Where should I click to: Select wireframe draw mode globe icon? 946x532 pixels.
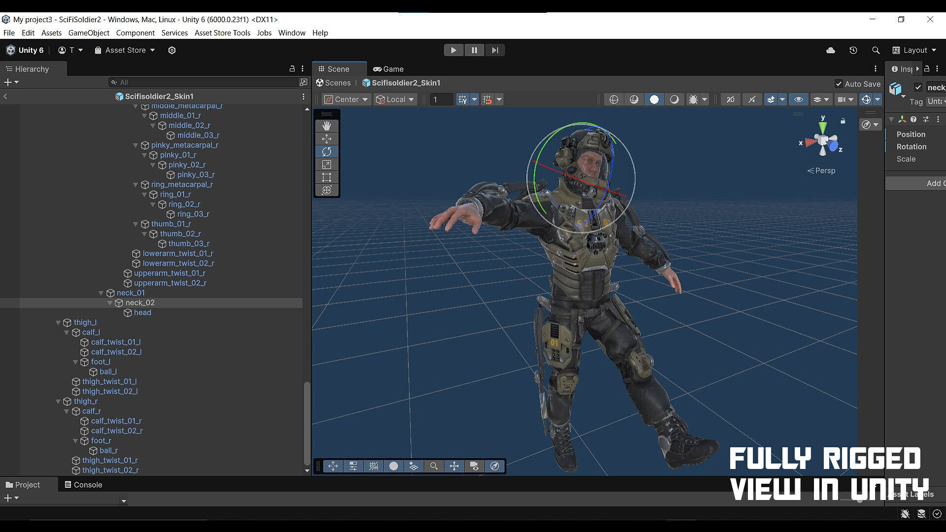613,100
